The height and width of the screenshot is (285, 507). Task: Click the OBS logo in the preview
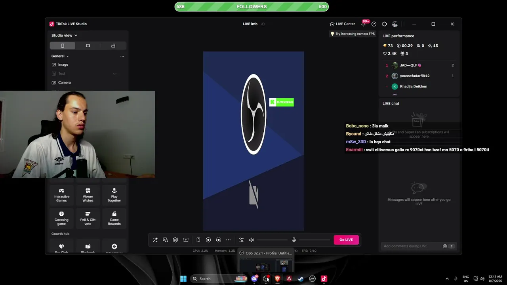(x=253, y=114)
